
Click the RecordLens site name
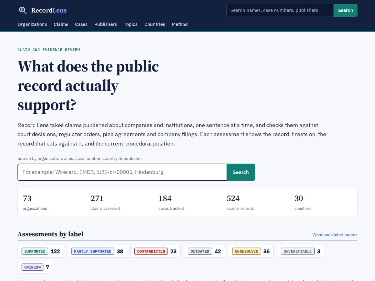49,10
